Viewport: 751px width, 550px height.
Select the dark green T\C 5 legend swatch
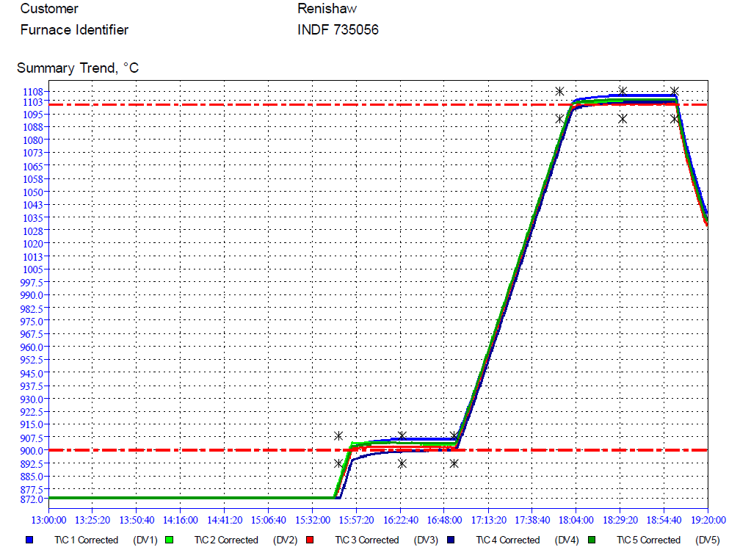click(590, 540)
